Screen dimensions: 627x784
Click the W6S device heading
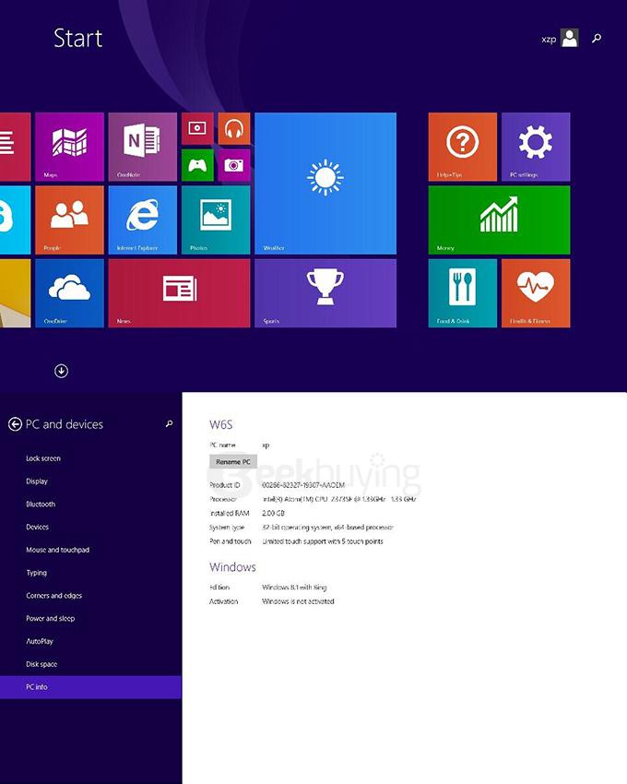(x=221, y=424)
